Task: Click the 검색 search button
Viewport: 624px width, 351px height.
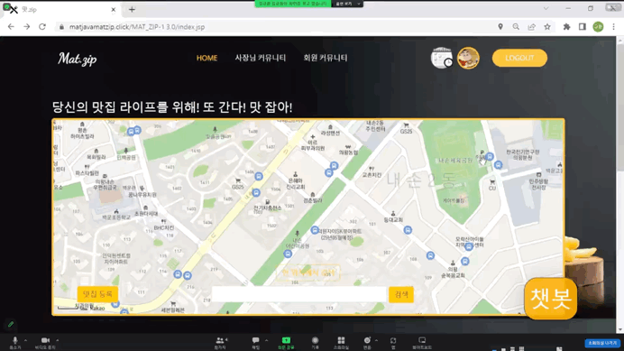Action: pos(401,294)
